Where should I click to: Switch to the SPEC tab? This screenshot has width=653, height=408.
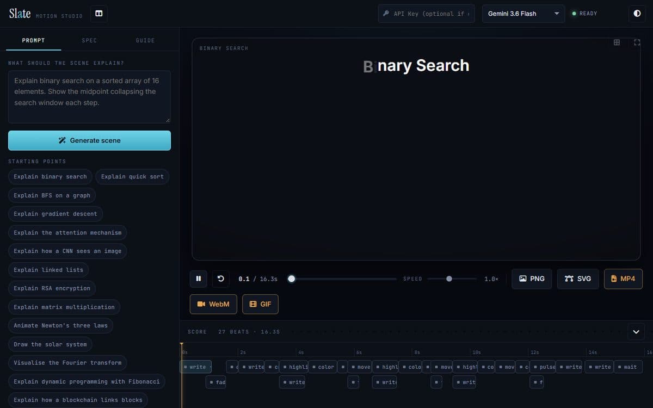89,40
